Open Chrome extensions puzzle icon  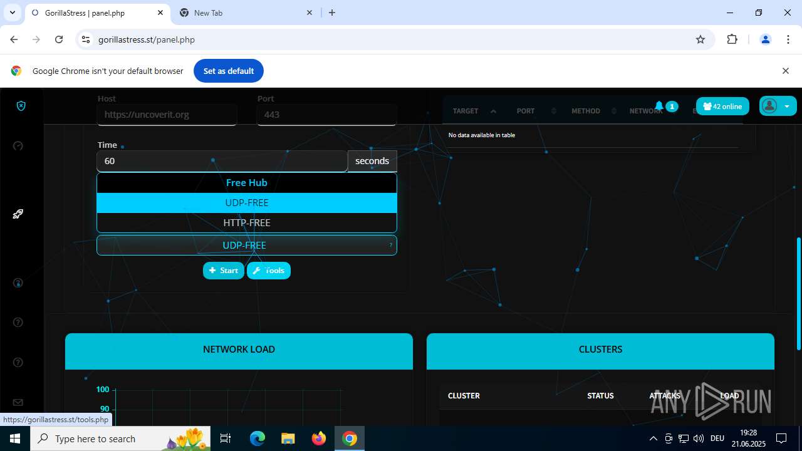[732, 39]
